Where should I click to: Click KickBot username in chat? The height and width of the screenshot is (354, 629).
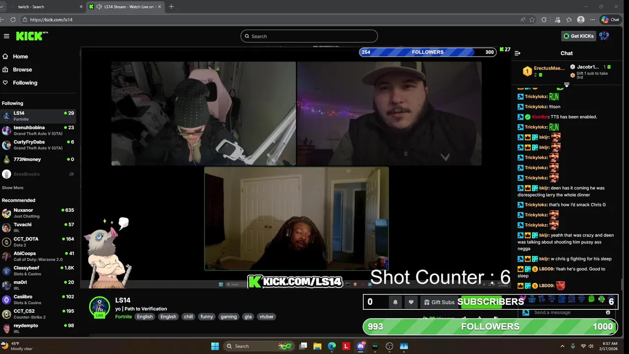(540, 117)
